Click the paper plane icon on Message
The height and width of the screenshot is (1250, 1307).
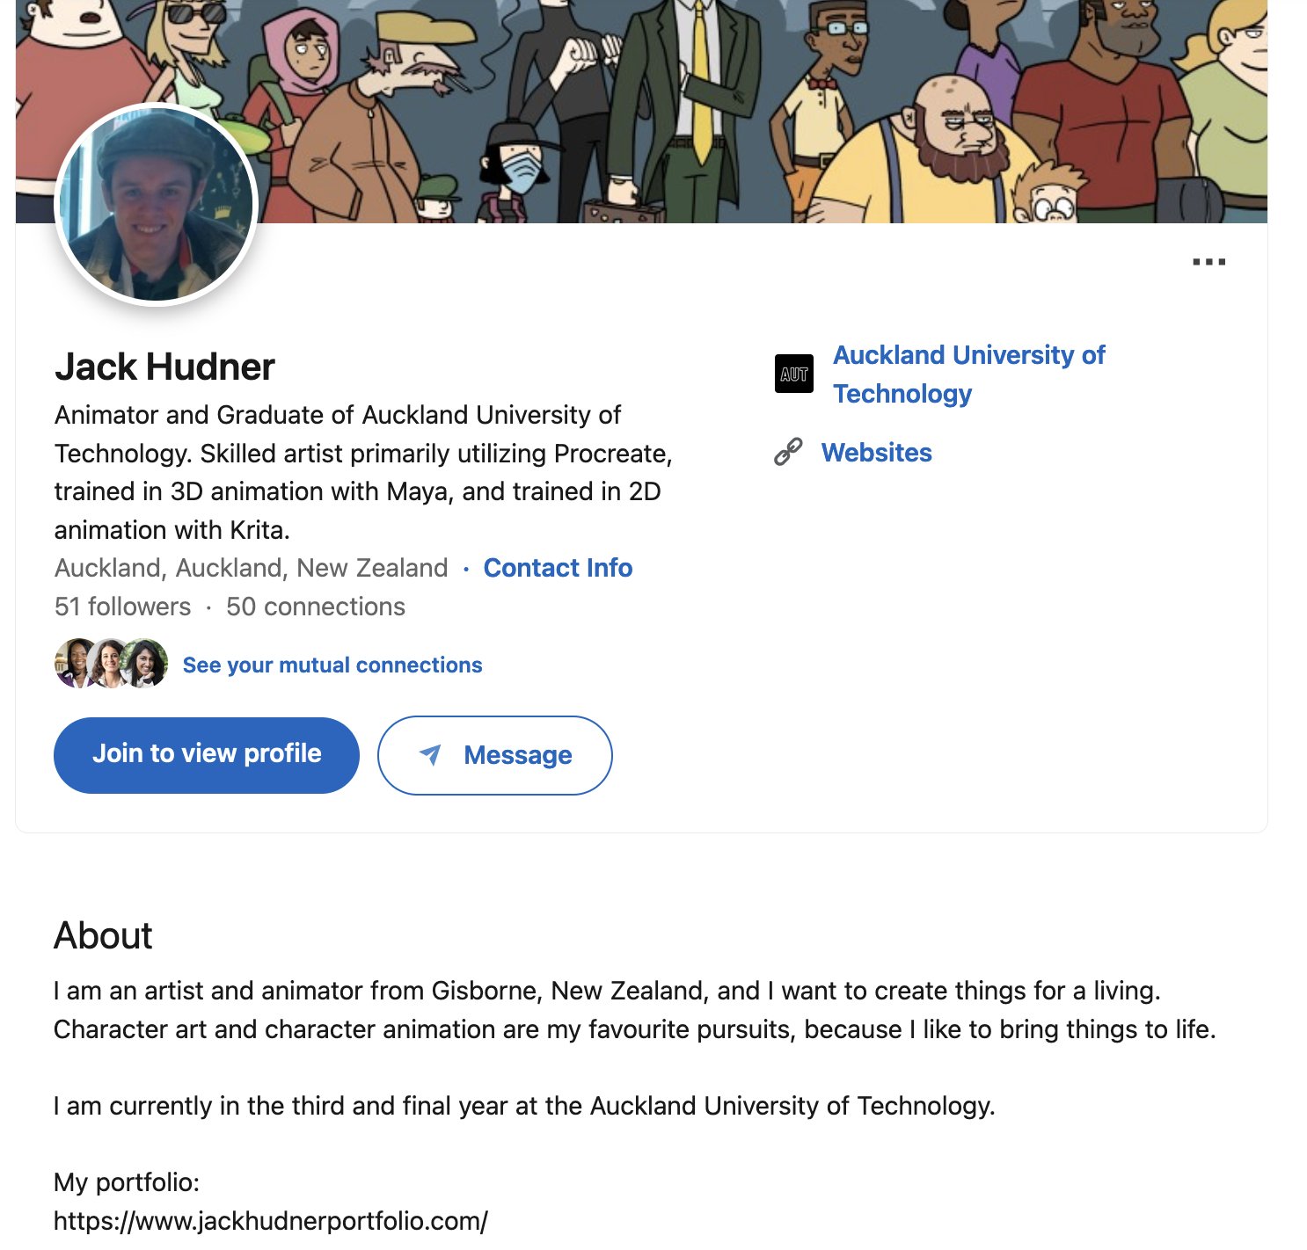430,754
